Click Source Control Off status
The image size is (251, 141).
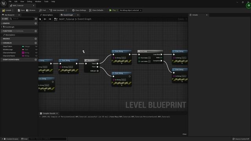(241, 139)
